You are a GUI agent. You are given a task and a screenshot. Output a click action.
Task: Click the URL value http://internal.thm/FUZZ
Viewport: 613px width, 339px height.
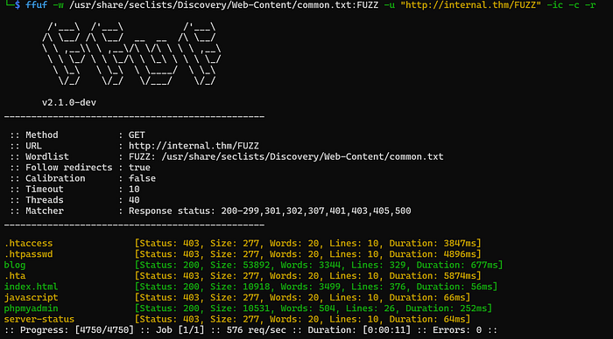[x=194, y=146]
